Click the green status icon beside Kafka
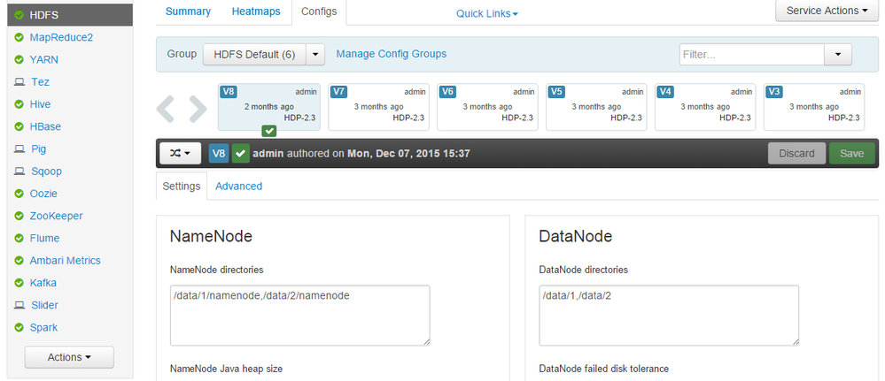Screen dimensions: 885x381 (19, 283)
